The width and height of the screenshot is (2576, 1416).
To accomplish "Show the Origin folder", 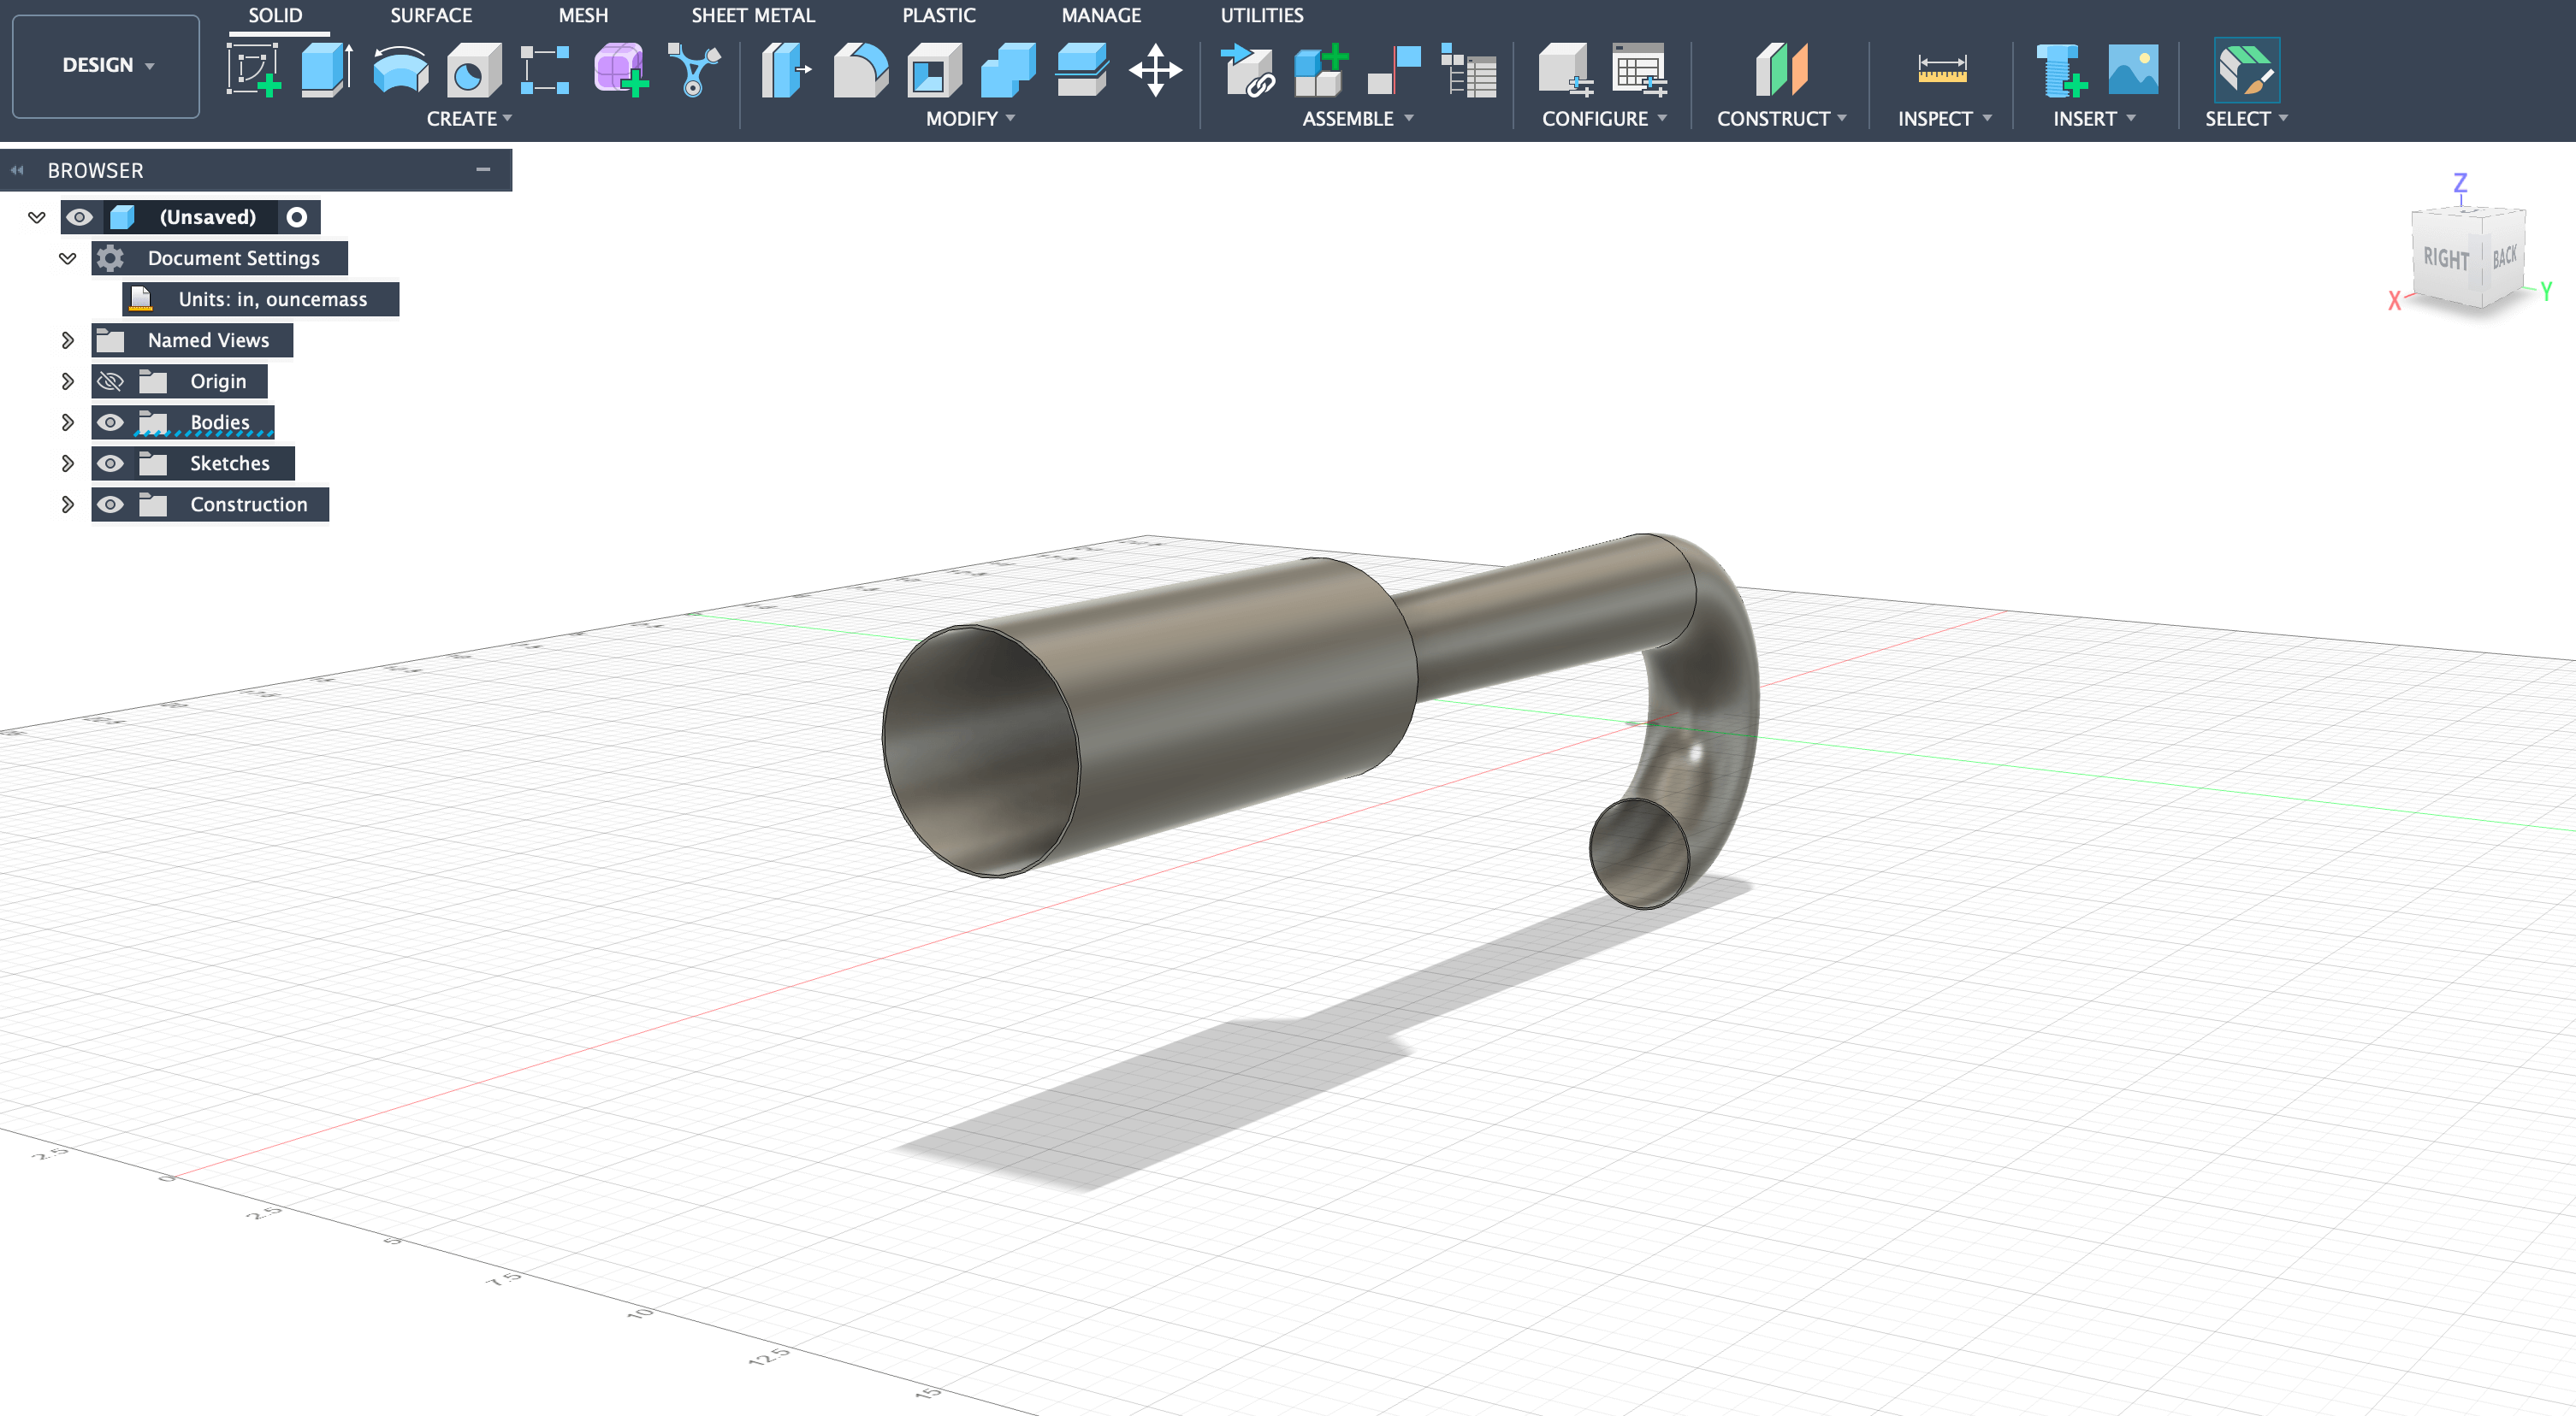I will (110, 381).
